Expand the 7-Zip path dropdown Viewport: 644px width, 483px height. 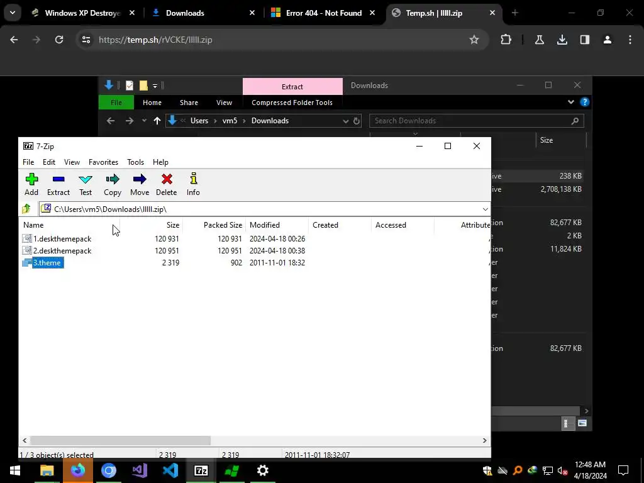click(x=485, y=209)
